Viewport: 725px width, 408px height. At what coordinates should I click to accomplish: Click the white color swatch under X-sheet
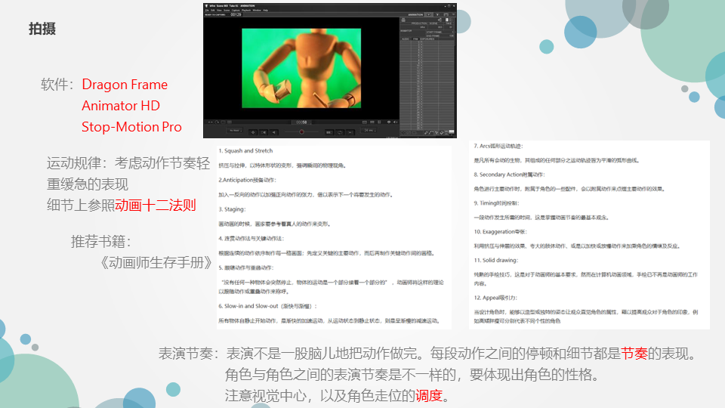coord(452,131)
